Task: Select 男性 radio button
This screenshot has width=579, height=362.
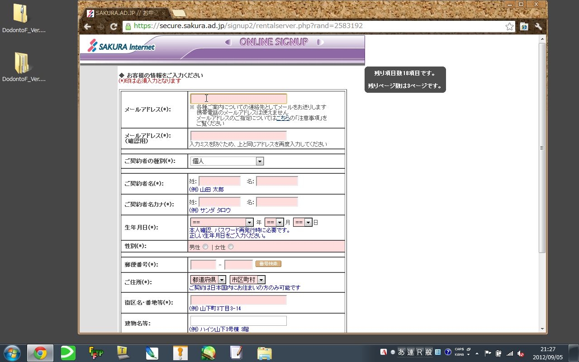Action: 206,247
